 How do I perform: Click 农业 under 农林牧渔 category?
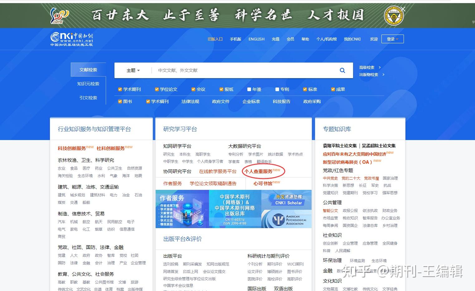click(61, 168)
